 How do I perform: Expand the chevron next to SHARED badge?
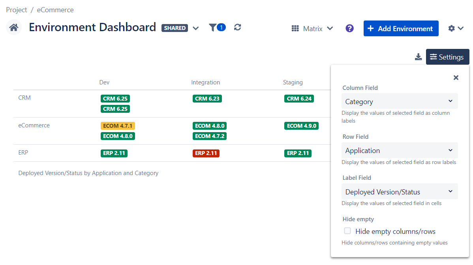pos(195,28)
